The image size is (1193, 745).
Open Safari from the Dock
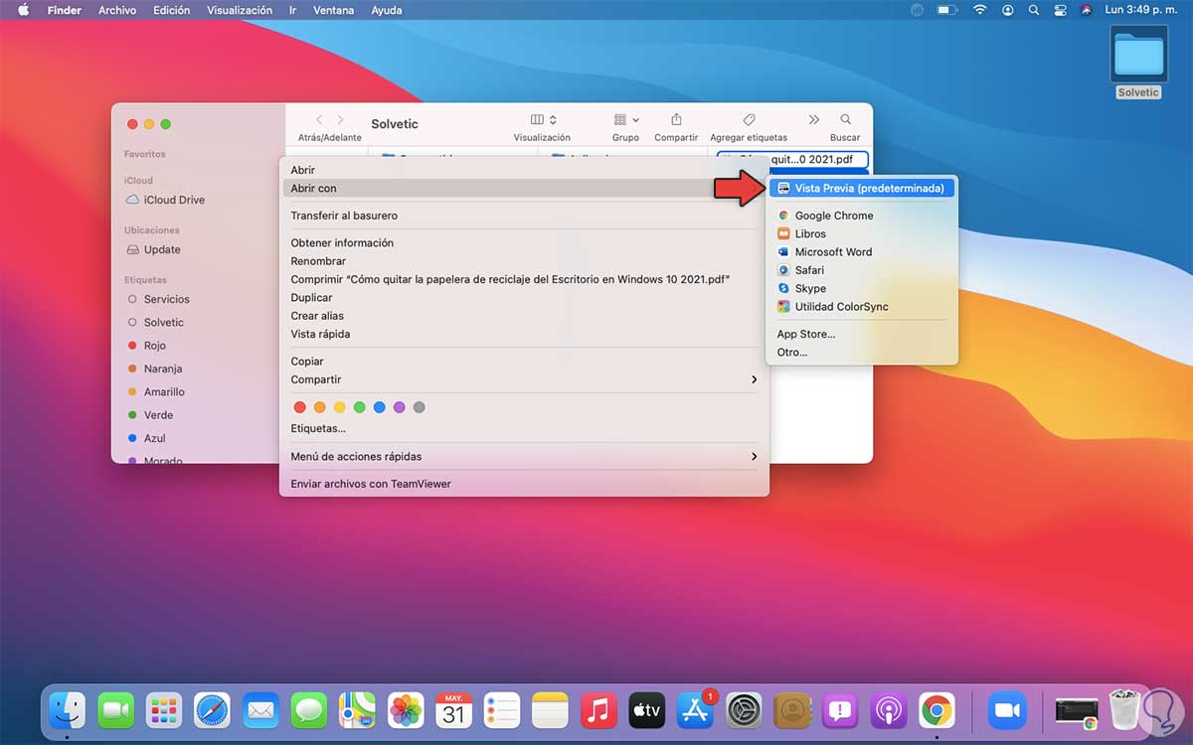point(212,710)
